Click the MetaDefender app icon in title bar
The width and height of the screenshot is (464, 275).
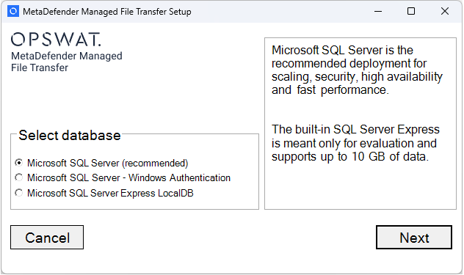(13, 11)
